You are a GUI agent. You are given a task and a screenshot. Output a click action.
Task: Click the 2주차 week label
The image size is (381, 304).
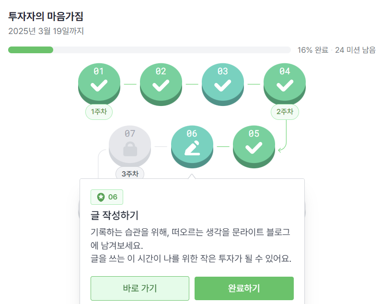[x=285, y=112]
